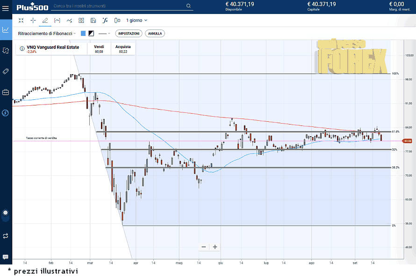Viewport: 416px width, 278px height.
Task: Click the ANNULLA button
Action: (155, 34)
